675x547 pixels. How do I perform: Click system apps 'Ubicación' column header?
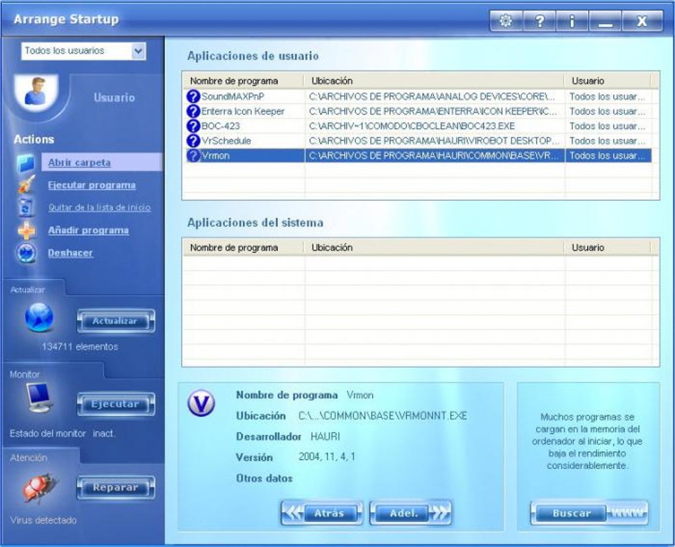click(434, 247)
